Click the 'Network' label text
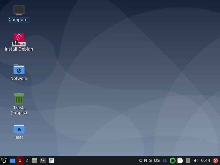This screenshot has height=165, width=220. pyautogui.click(x=19, y=78)
